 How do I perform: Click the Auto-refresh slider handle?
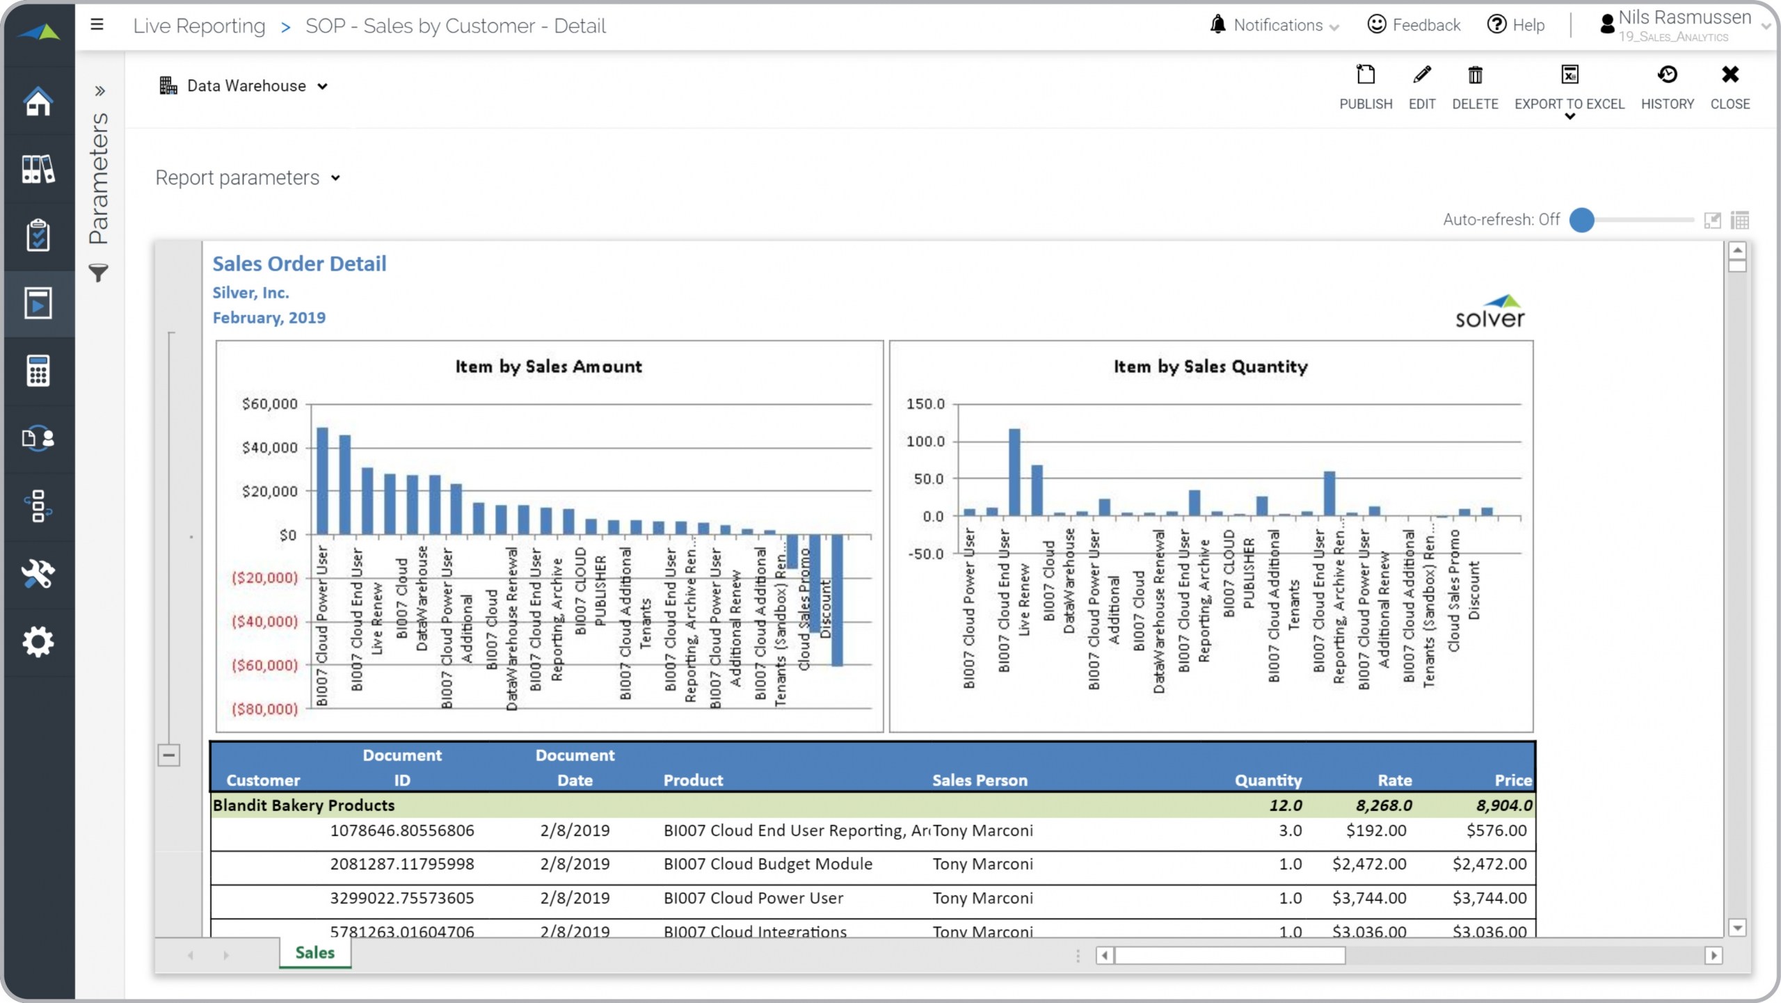tap(1581, 220)
